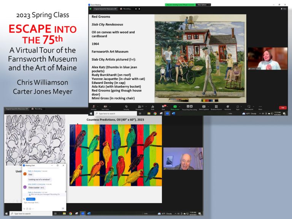Open Windows Start in upper taskbar
Image resolution: width=292 pixels, height=219 pixels.
91,114
